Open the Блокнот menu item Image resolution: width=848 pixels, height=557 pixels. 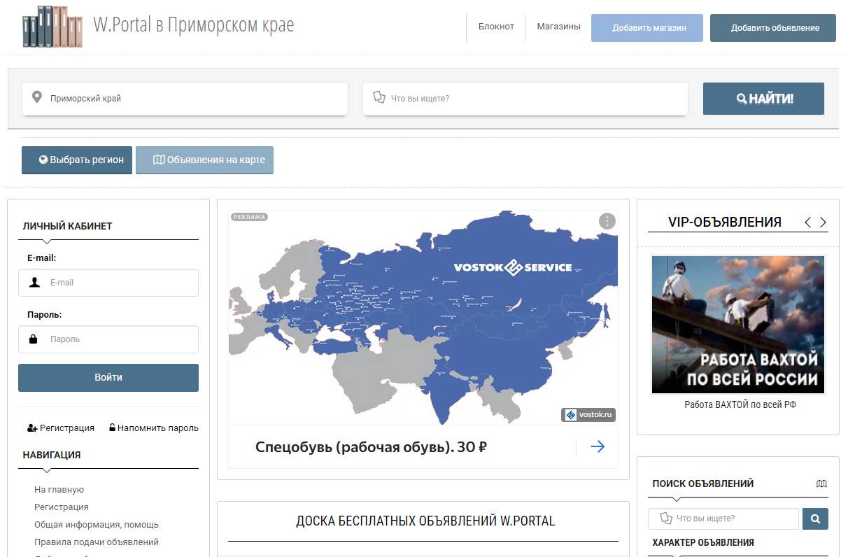click(x=496, y=27)
